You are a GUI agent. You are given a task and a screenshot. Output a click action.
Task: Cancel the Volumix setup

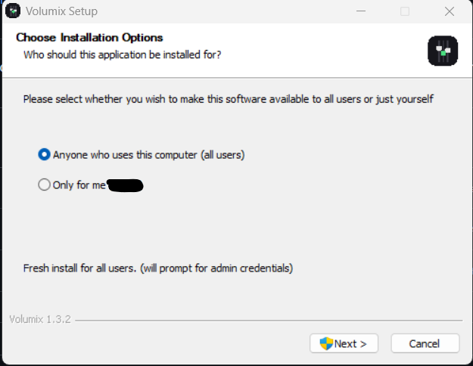coord(425,343)
